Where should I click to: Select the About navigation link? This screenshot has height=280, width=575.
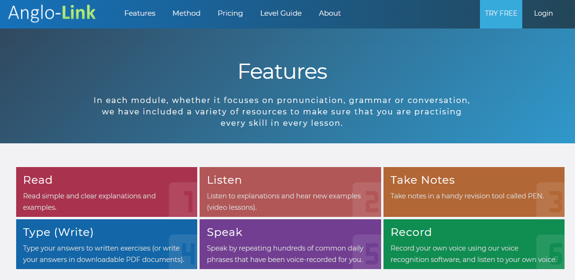(x=330, y=13)
